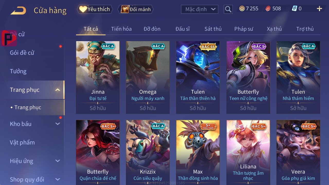Click the red gem currency icon

click(x=268, y=8)
